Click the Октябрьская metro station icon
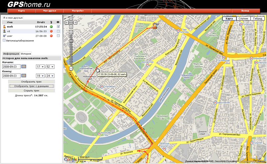Viewport: 267px width, 164px height. [224, 58]
